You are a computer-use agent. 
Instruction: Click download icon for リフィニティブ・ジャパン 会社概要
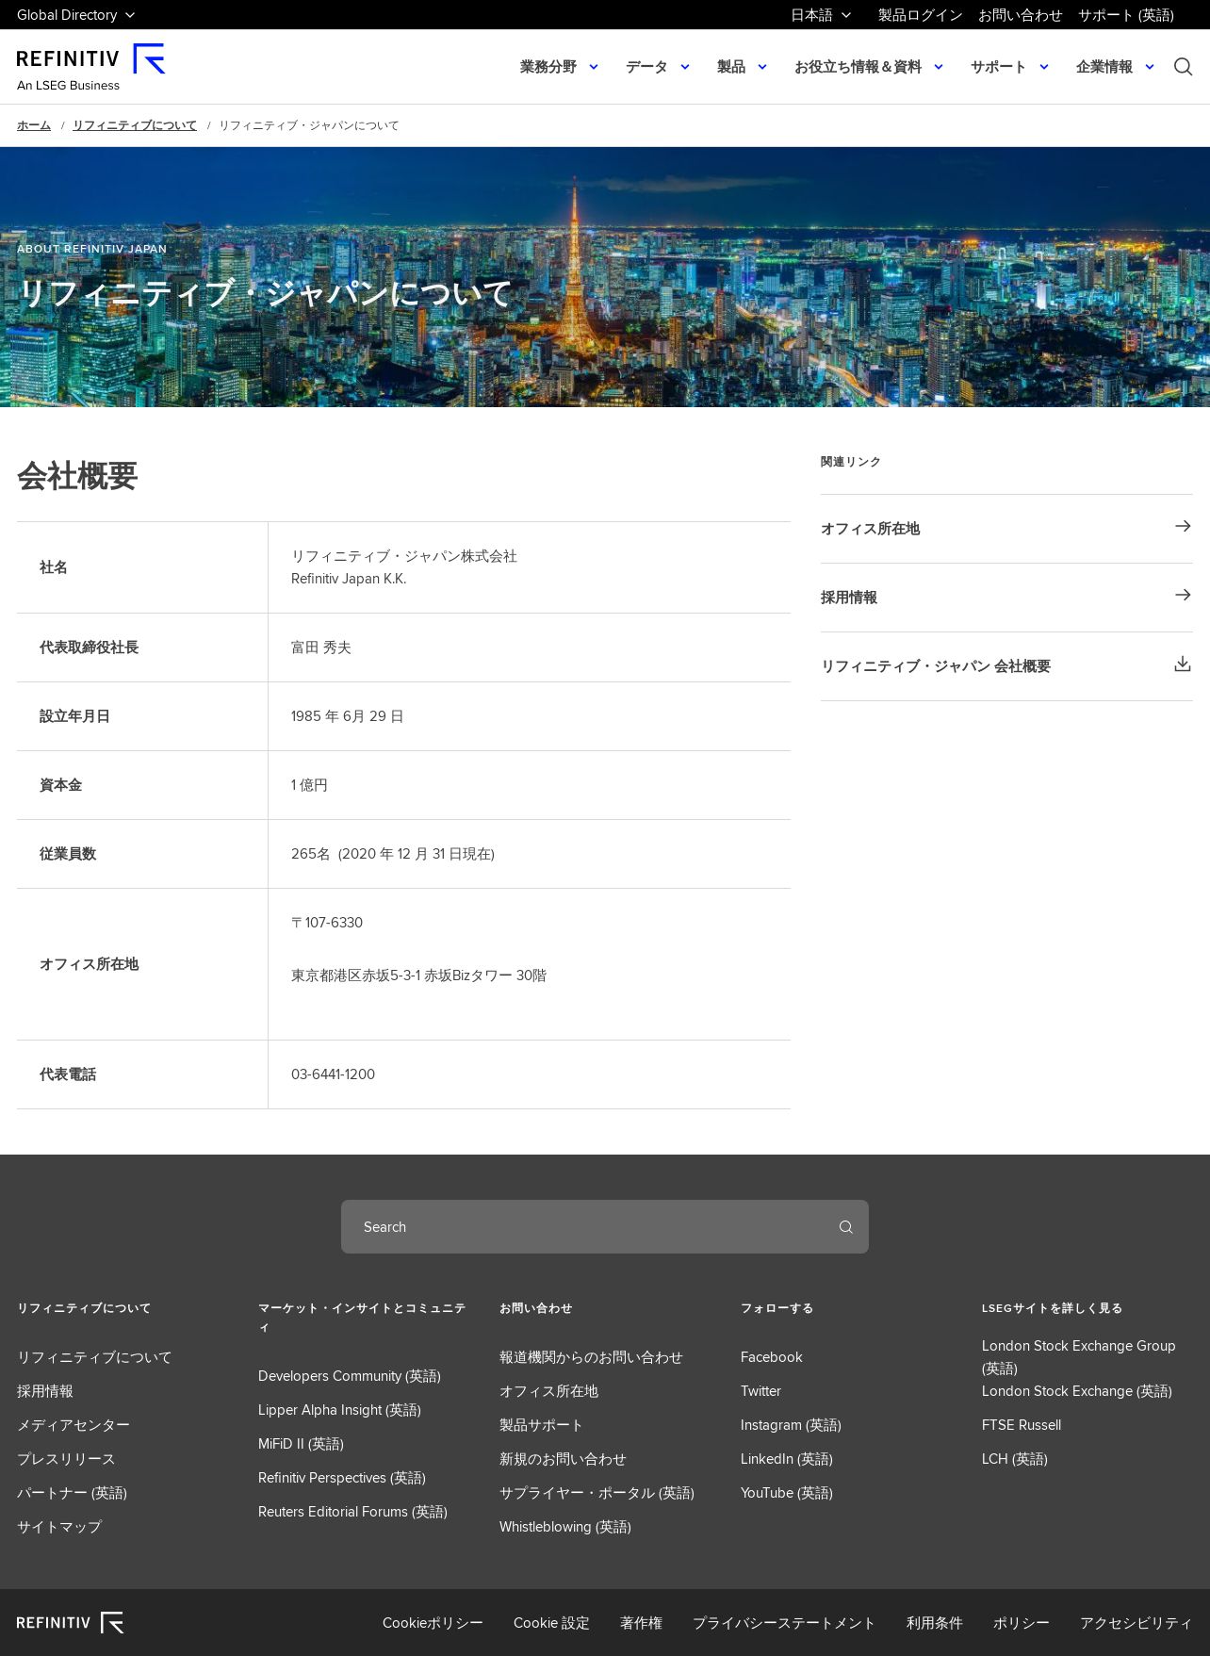pyautogui.click(x=1183, y=664)
